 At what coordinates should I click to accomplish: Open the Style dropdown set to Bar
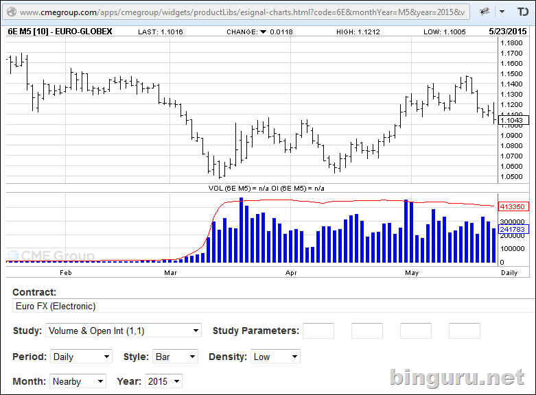coord(175,357)
